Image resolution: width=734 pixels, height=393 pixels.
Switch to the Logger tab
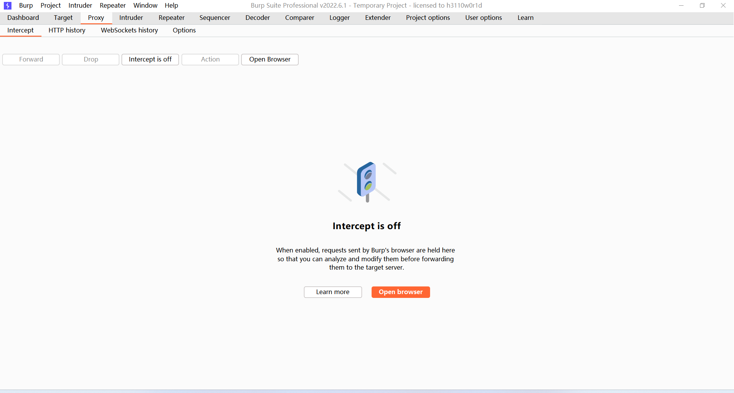[339, 18]
